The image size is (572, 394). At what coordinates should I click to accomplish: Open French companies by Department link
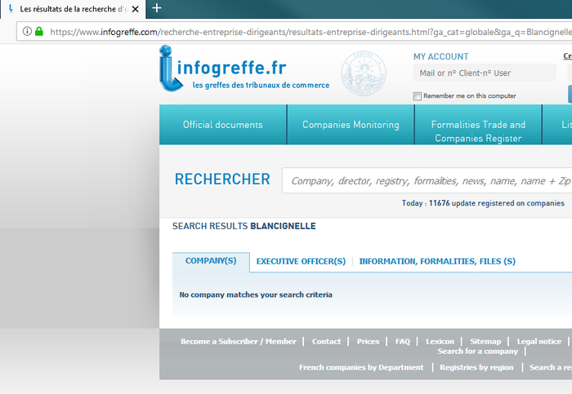point(361,367)
